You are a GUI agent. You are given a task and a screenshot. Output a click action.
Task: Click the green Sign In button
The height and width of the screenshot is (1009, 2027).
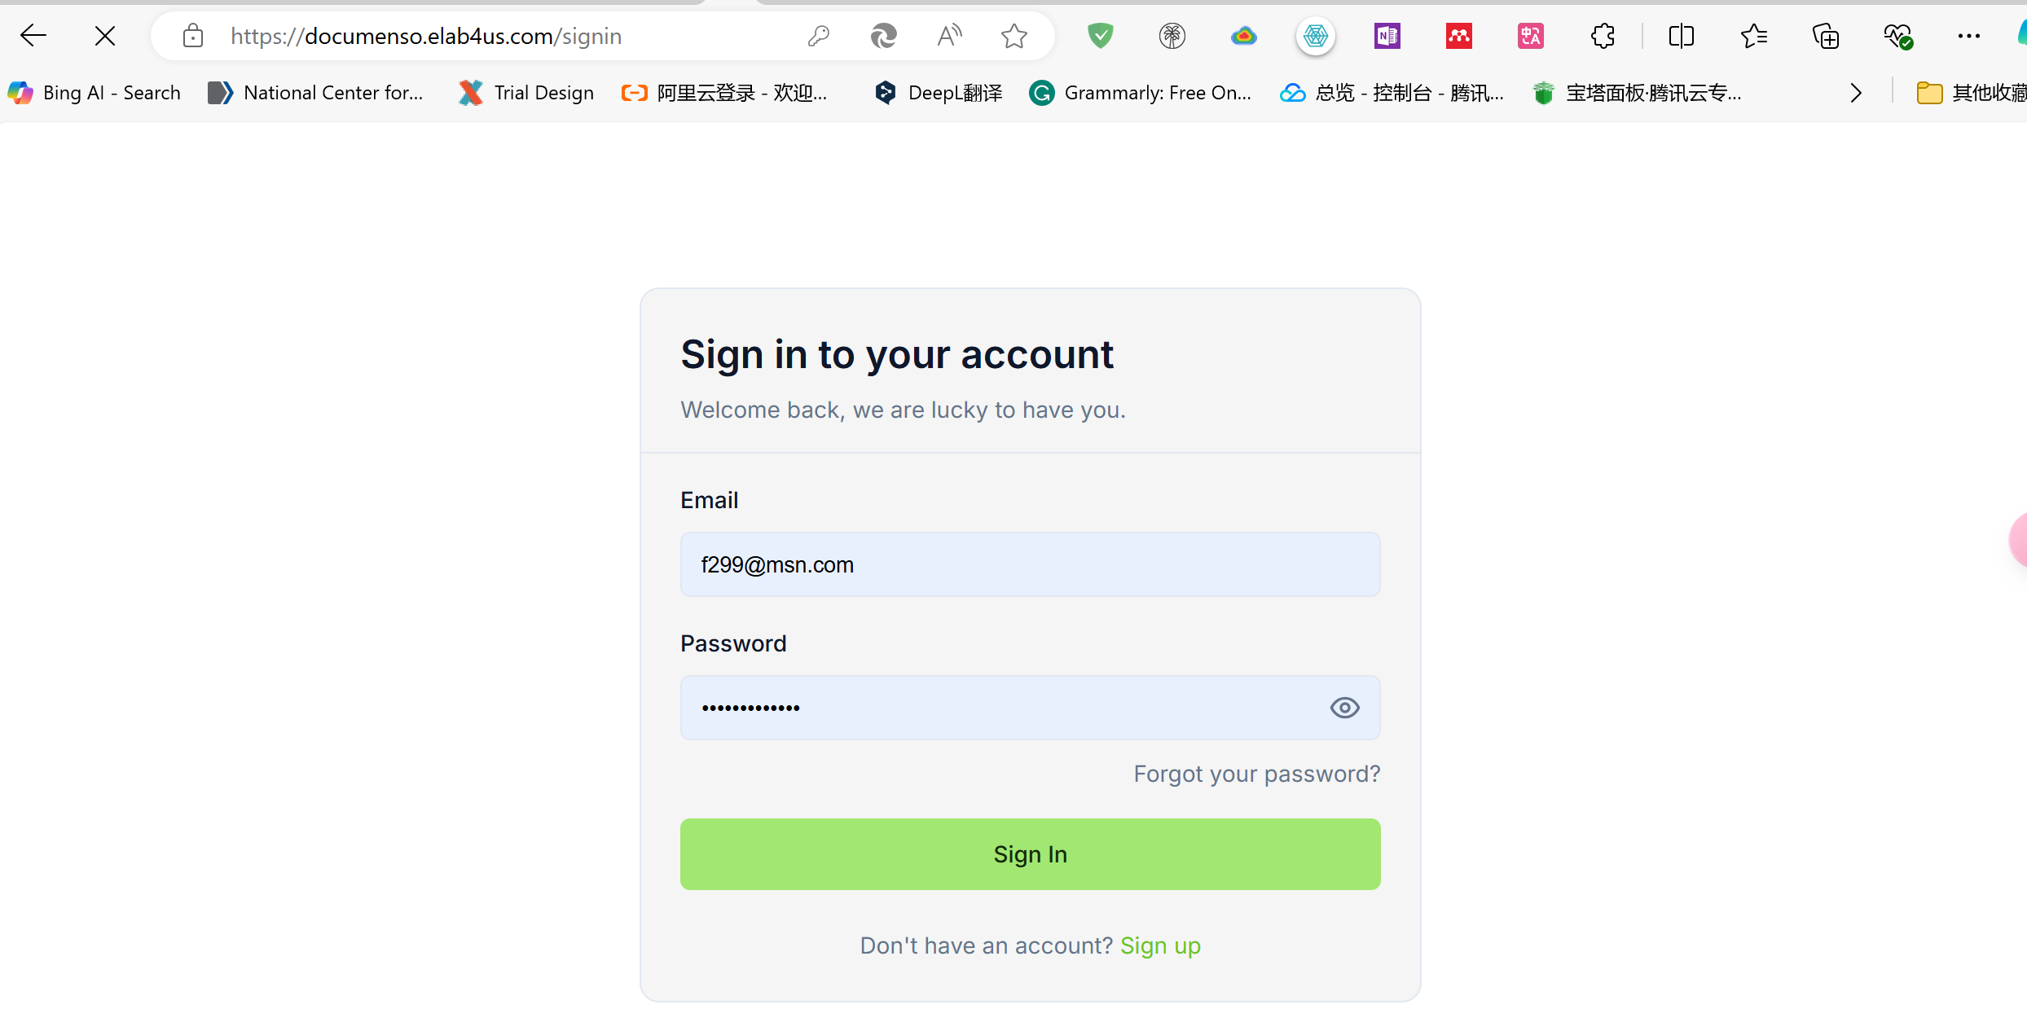point(1030,854)
